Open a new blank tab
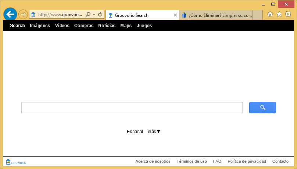The width and height of the screenshot is (297, 169). (258, 15)
